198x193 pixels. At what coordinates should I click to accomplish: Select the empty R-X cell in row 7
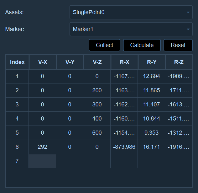click(124, 161)
